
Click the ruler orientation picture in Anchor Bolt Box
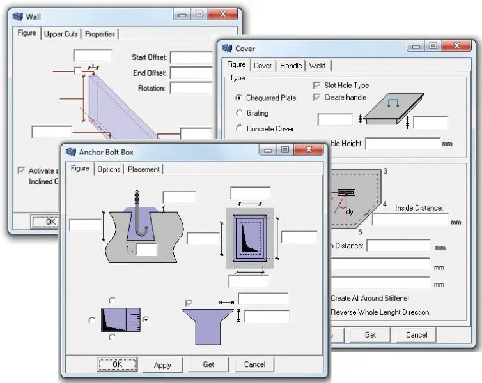(x=121, y=319)
